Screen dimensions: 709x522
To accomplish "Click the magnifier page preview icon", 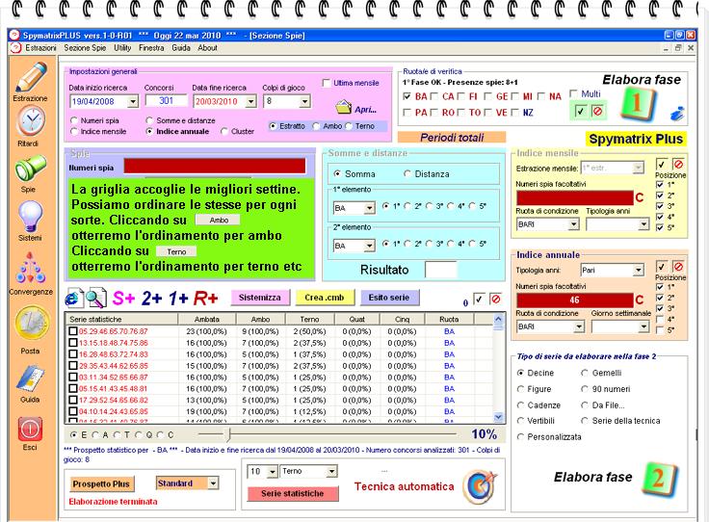I will click(x=96, y=298).
